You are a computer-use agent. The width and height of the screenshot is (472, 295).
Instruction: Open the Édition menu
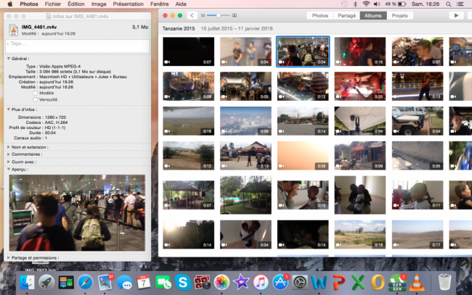click(76, 4)
